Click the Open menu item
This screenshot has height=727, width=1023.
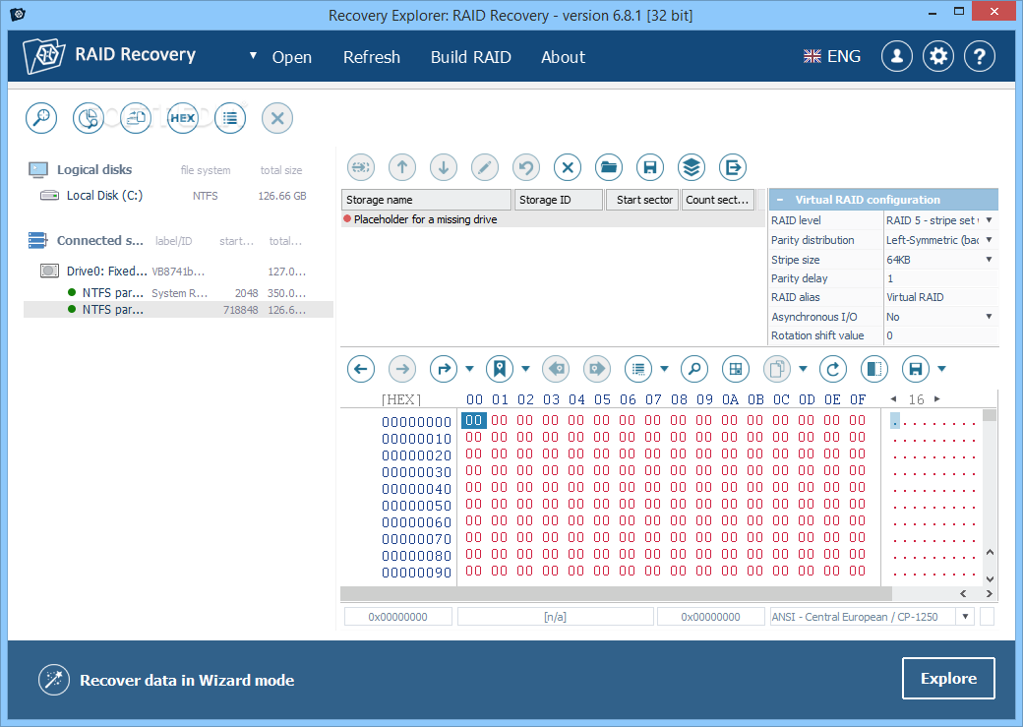click(291, 57)
